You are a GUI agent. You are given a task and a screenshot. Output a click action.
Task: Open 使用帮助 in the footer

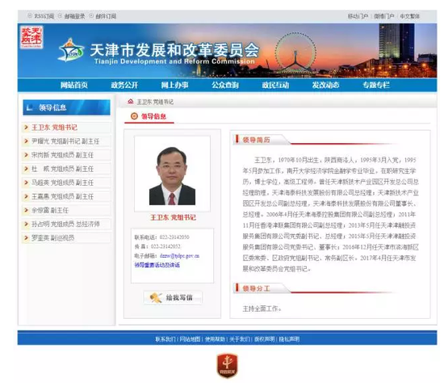click(215, 339)
